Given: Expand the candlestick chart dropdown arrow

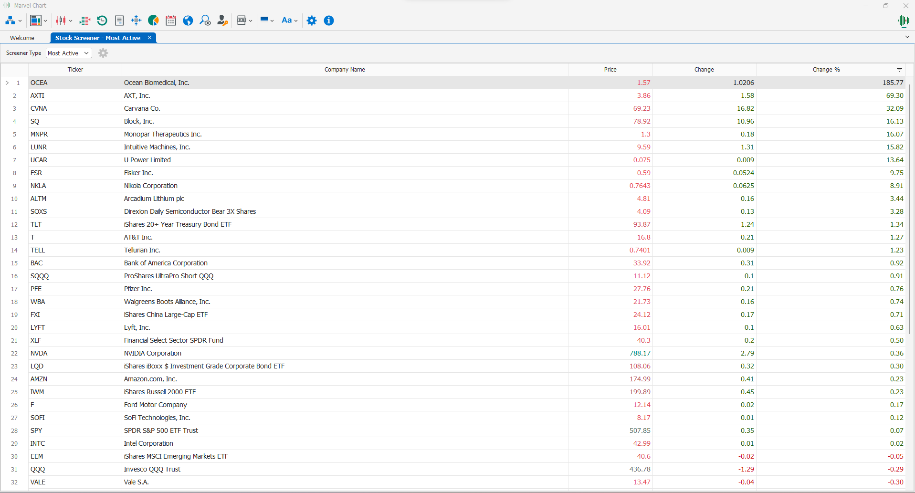Looking at the screenshot, I should point(71,21).
